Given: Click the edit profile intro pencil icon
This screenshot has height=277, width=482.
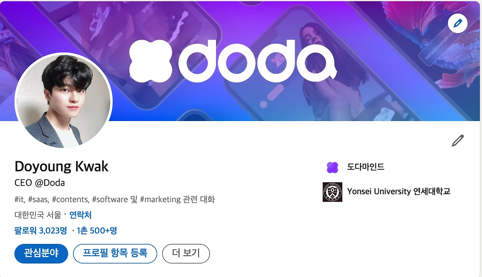Looking at the screenshot, I should point(458,141).
